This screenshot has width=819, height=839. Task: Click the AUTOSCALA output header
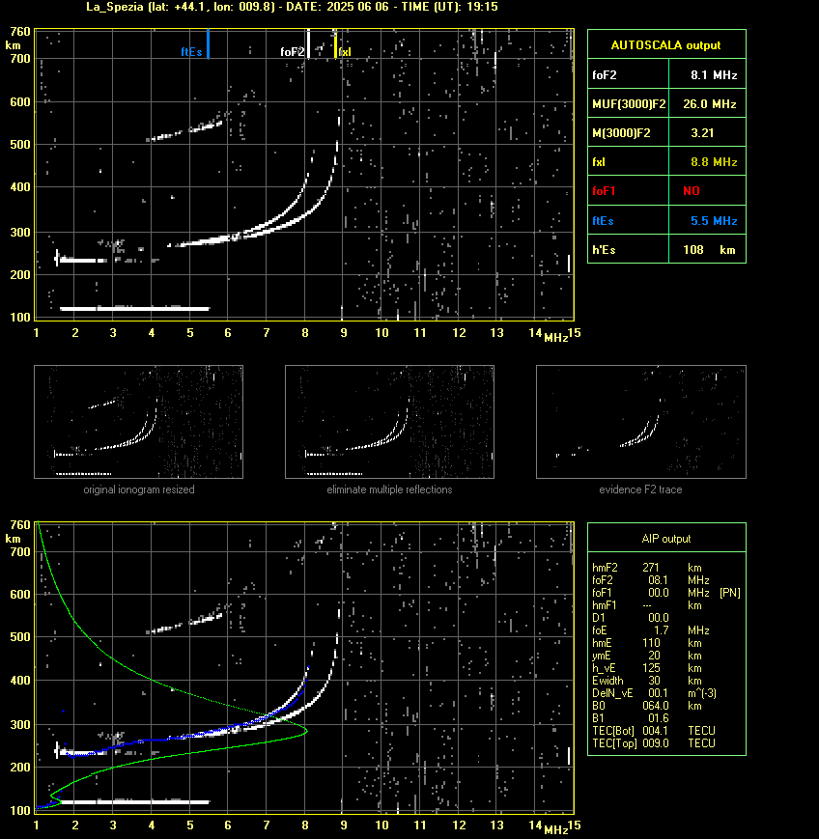coord(665,45)
